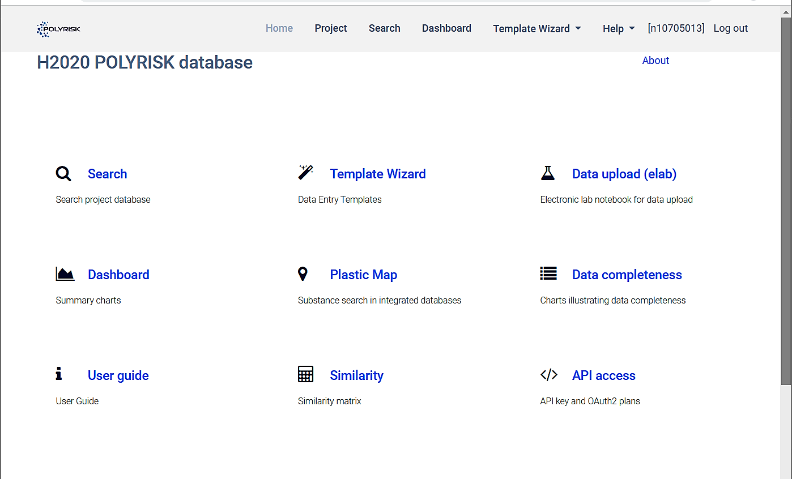The image size is (792, 479).
Task: Click the magic wand Template Wizard icon
Action: [x=305, y=173]
